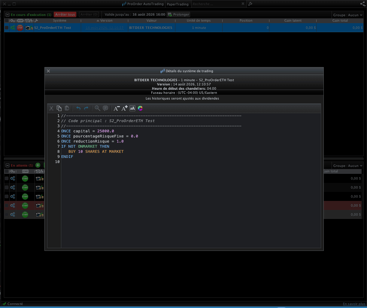
Task: Click the START header icon in pending table
Action: (25, 171)
